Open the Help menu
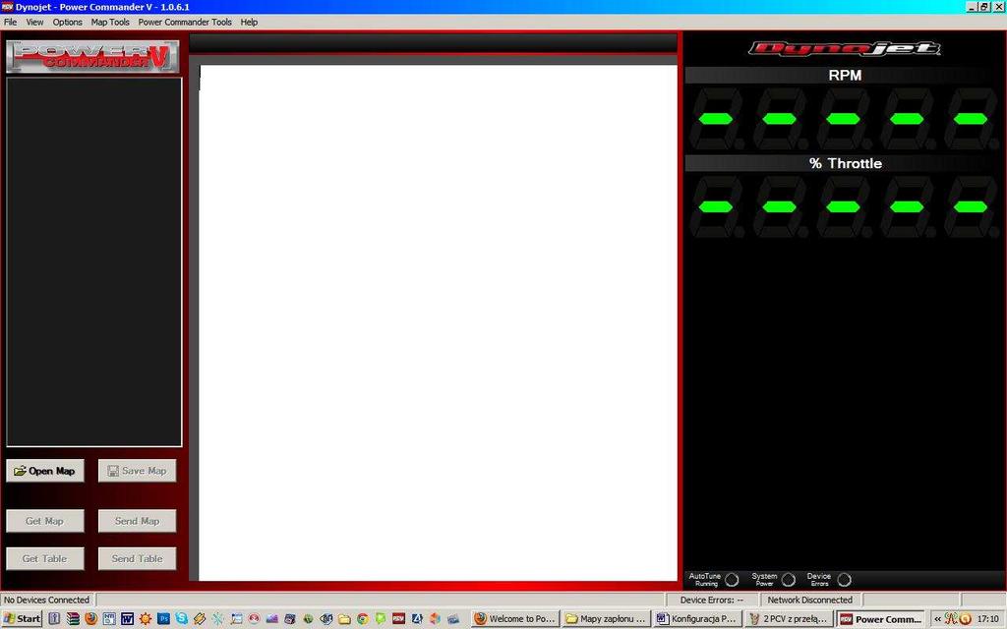The image size is (1007, 629). click(249, 22)
